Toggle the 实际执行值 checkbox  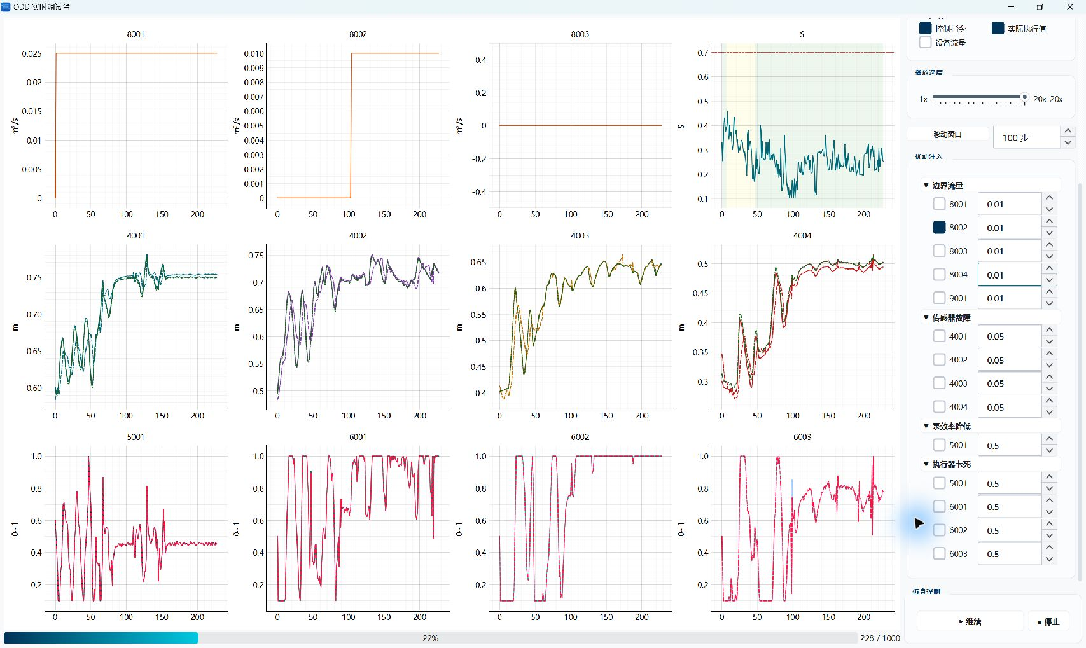click(998, 28)
